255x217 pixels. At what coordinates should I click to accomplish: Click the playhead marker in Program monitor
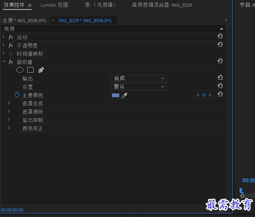[x=242, y=191]
